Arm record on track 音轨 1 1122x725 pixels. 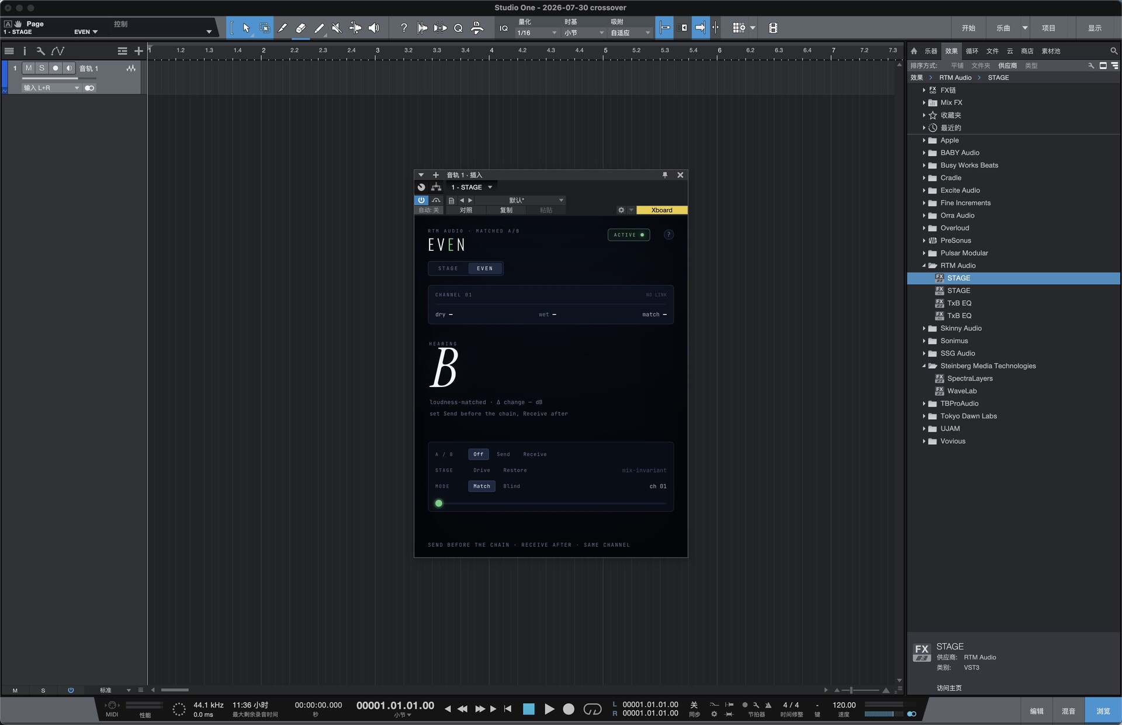pos(56,68)
